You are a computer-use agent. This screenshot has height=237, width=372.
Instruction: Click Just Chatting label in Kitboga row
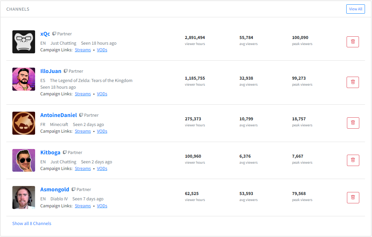click(64, 162)
